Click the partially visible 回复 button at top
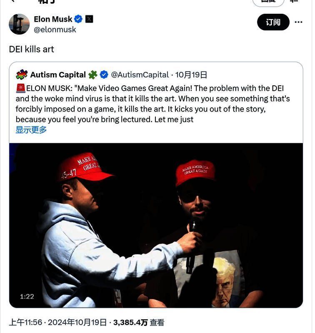The height and width of the screenshot is (333, 315). [268, 2]
